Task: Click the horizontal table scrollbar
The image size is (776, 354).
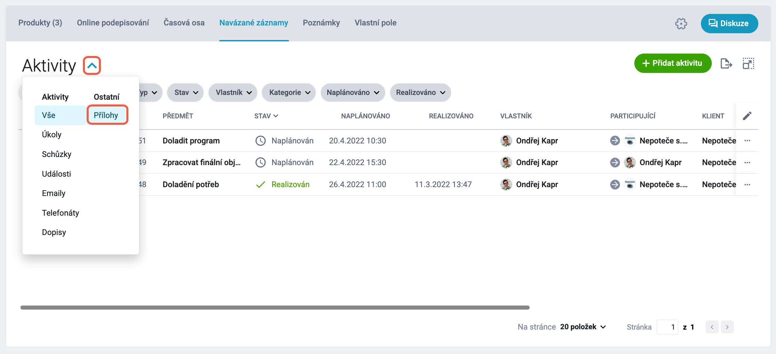Action: [x=275, y=308]
